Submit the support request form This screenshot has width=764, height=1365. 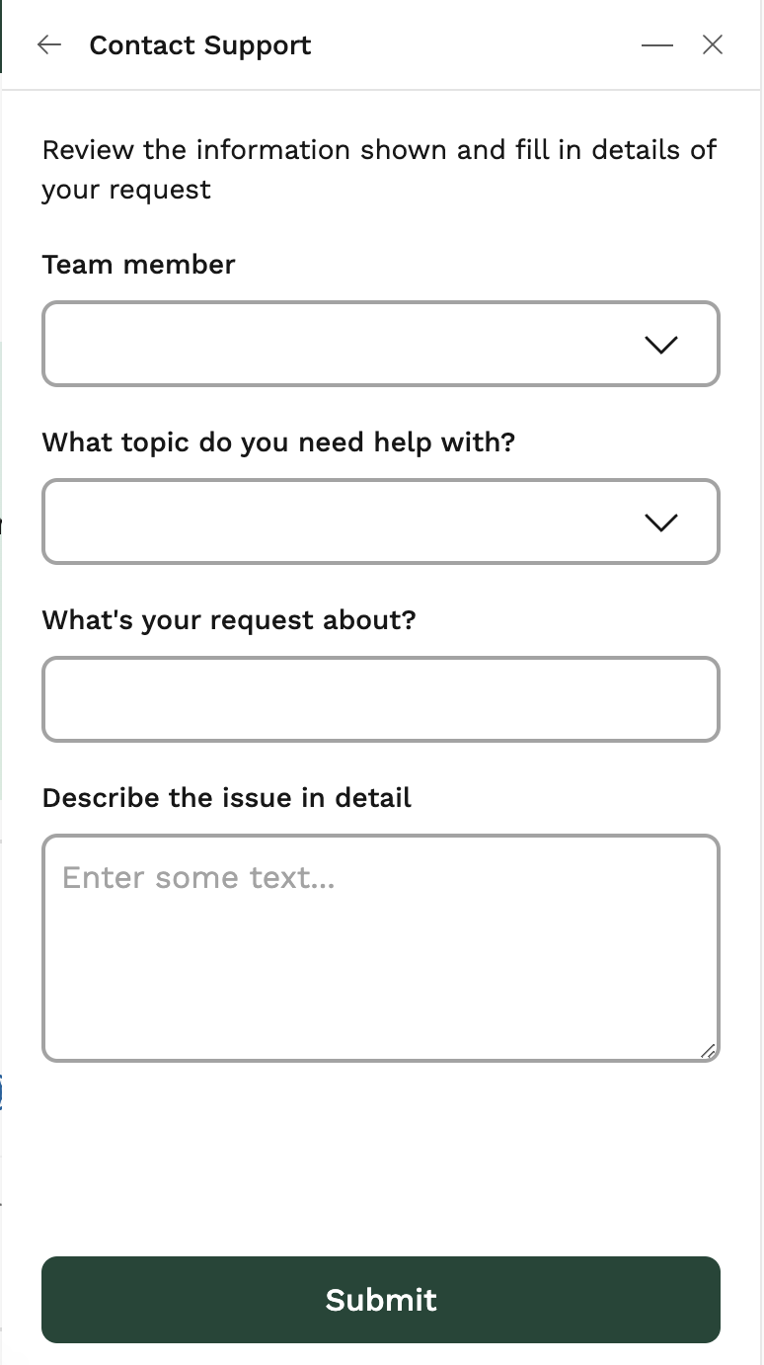380,1300
